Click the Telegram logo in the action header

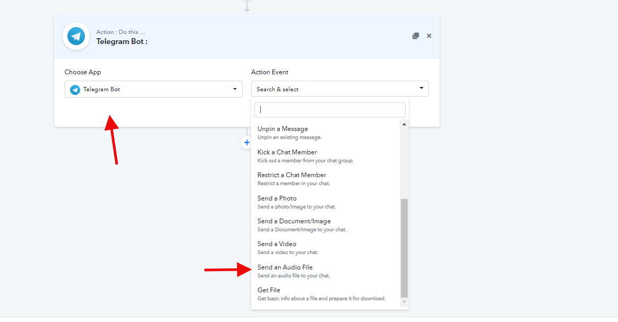(76, 37)
